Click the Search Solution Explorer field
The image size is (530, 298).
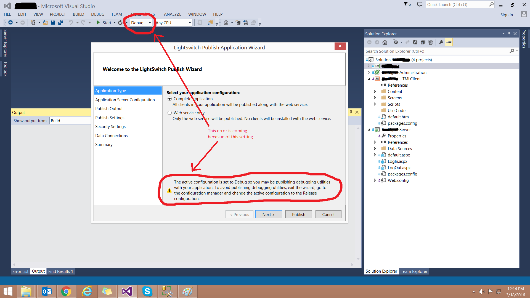(437, 51)
